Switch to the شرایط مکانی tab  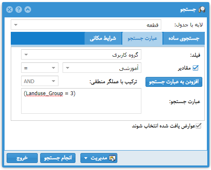click(103, 38)
